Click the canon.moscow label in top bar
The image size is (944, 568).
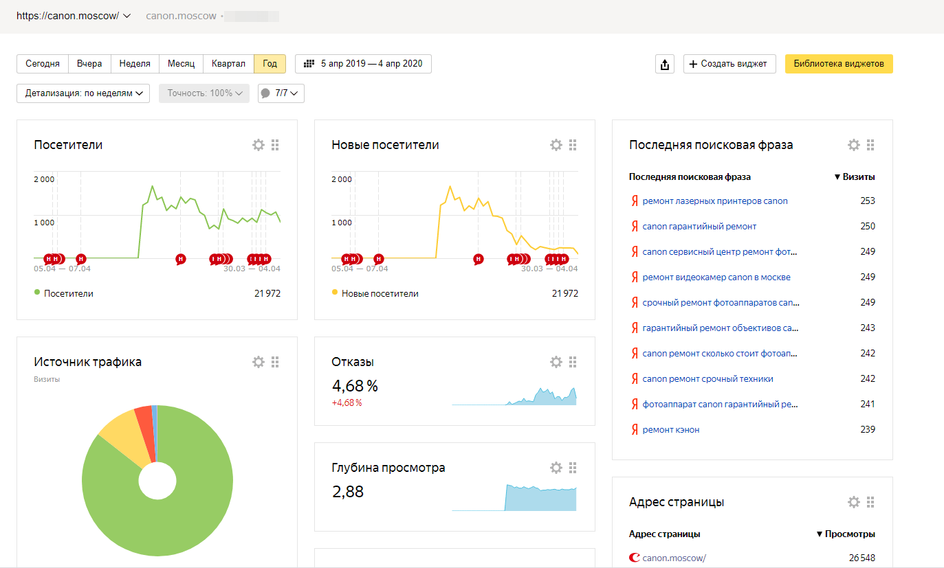[181, 16]
